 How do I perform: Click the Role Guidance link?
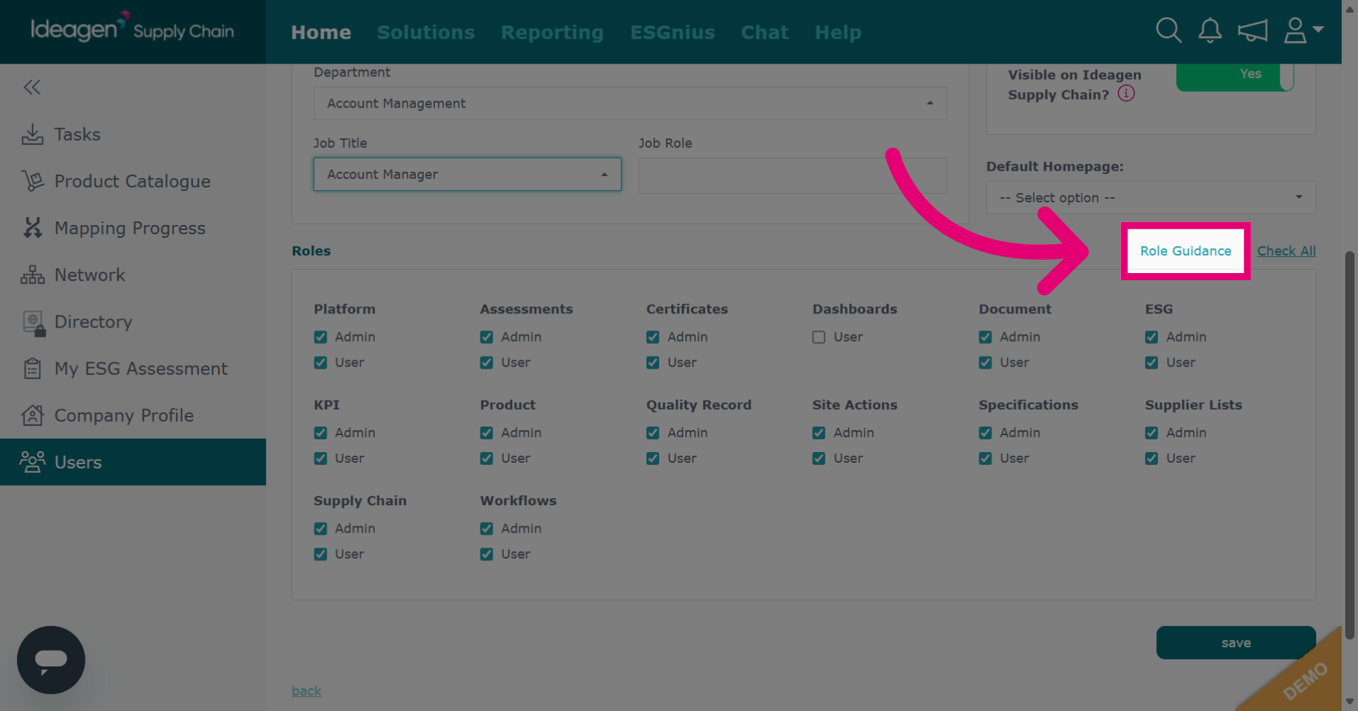1185,251
